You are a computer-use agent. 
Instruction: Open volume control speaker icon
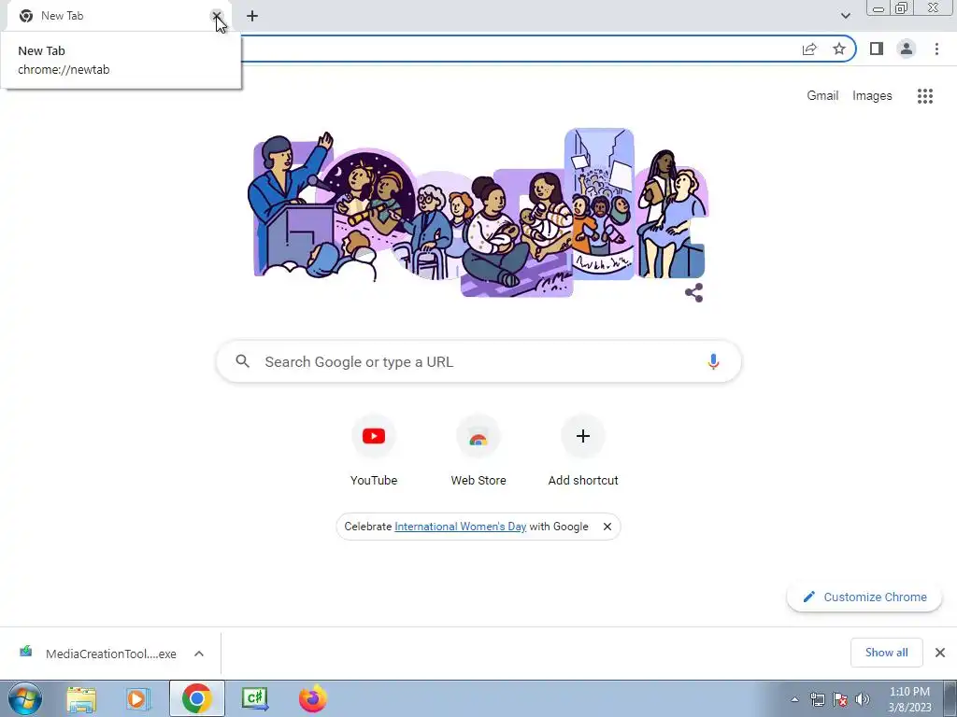863,699
